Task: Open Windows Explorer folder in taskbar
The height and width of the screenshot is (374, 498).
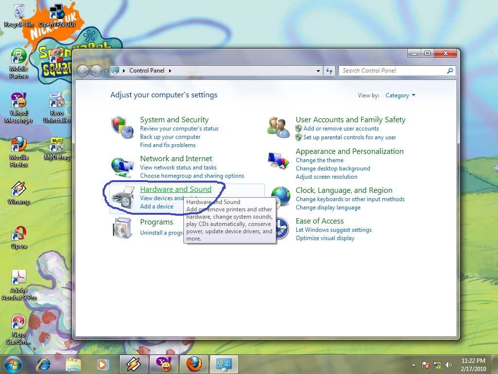Action: click(73, 364)
